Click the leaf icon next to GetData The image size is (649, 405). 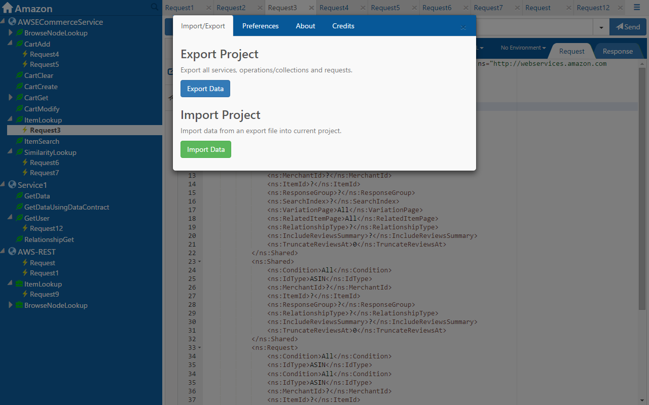(19, 196)
